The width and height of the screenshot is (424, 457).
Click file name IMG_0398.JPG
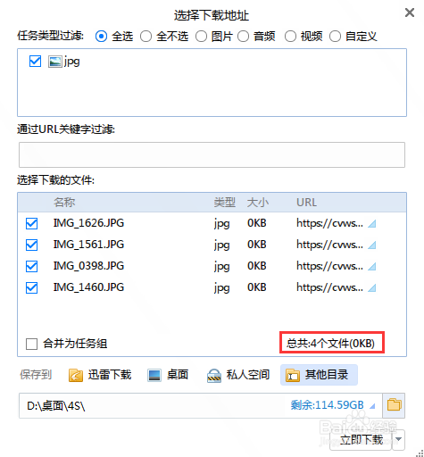pyautogui.click(x=88, y=266)
